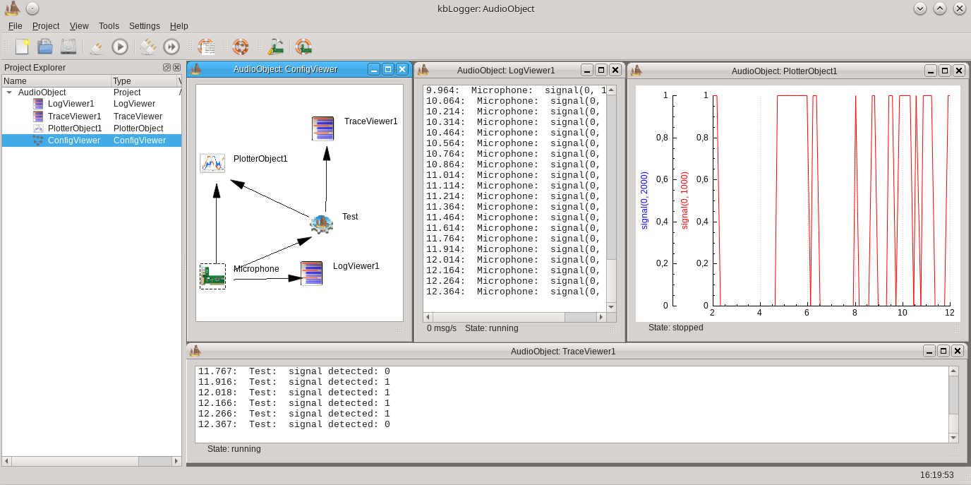
Task: Select the Microphone sound card node
Action: pos(212,276)
